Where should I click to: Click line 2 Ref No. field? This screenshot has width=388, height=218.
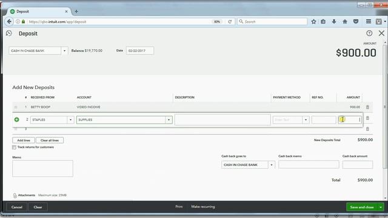tap(324, 120)
